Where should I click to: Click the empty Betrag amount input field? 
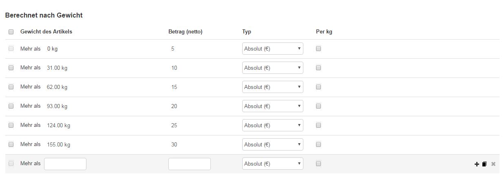click(190, 164)
